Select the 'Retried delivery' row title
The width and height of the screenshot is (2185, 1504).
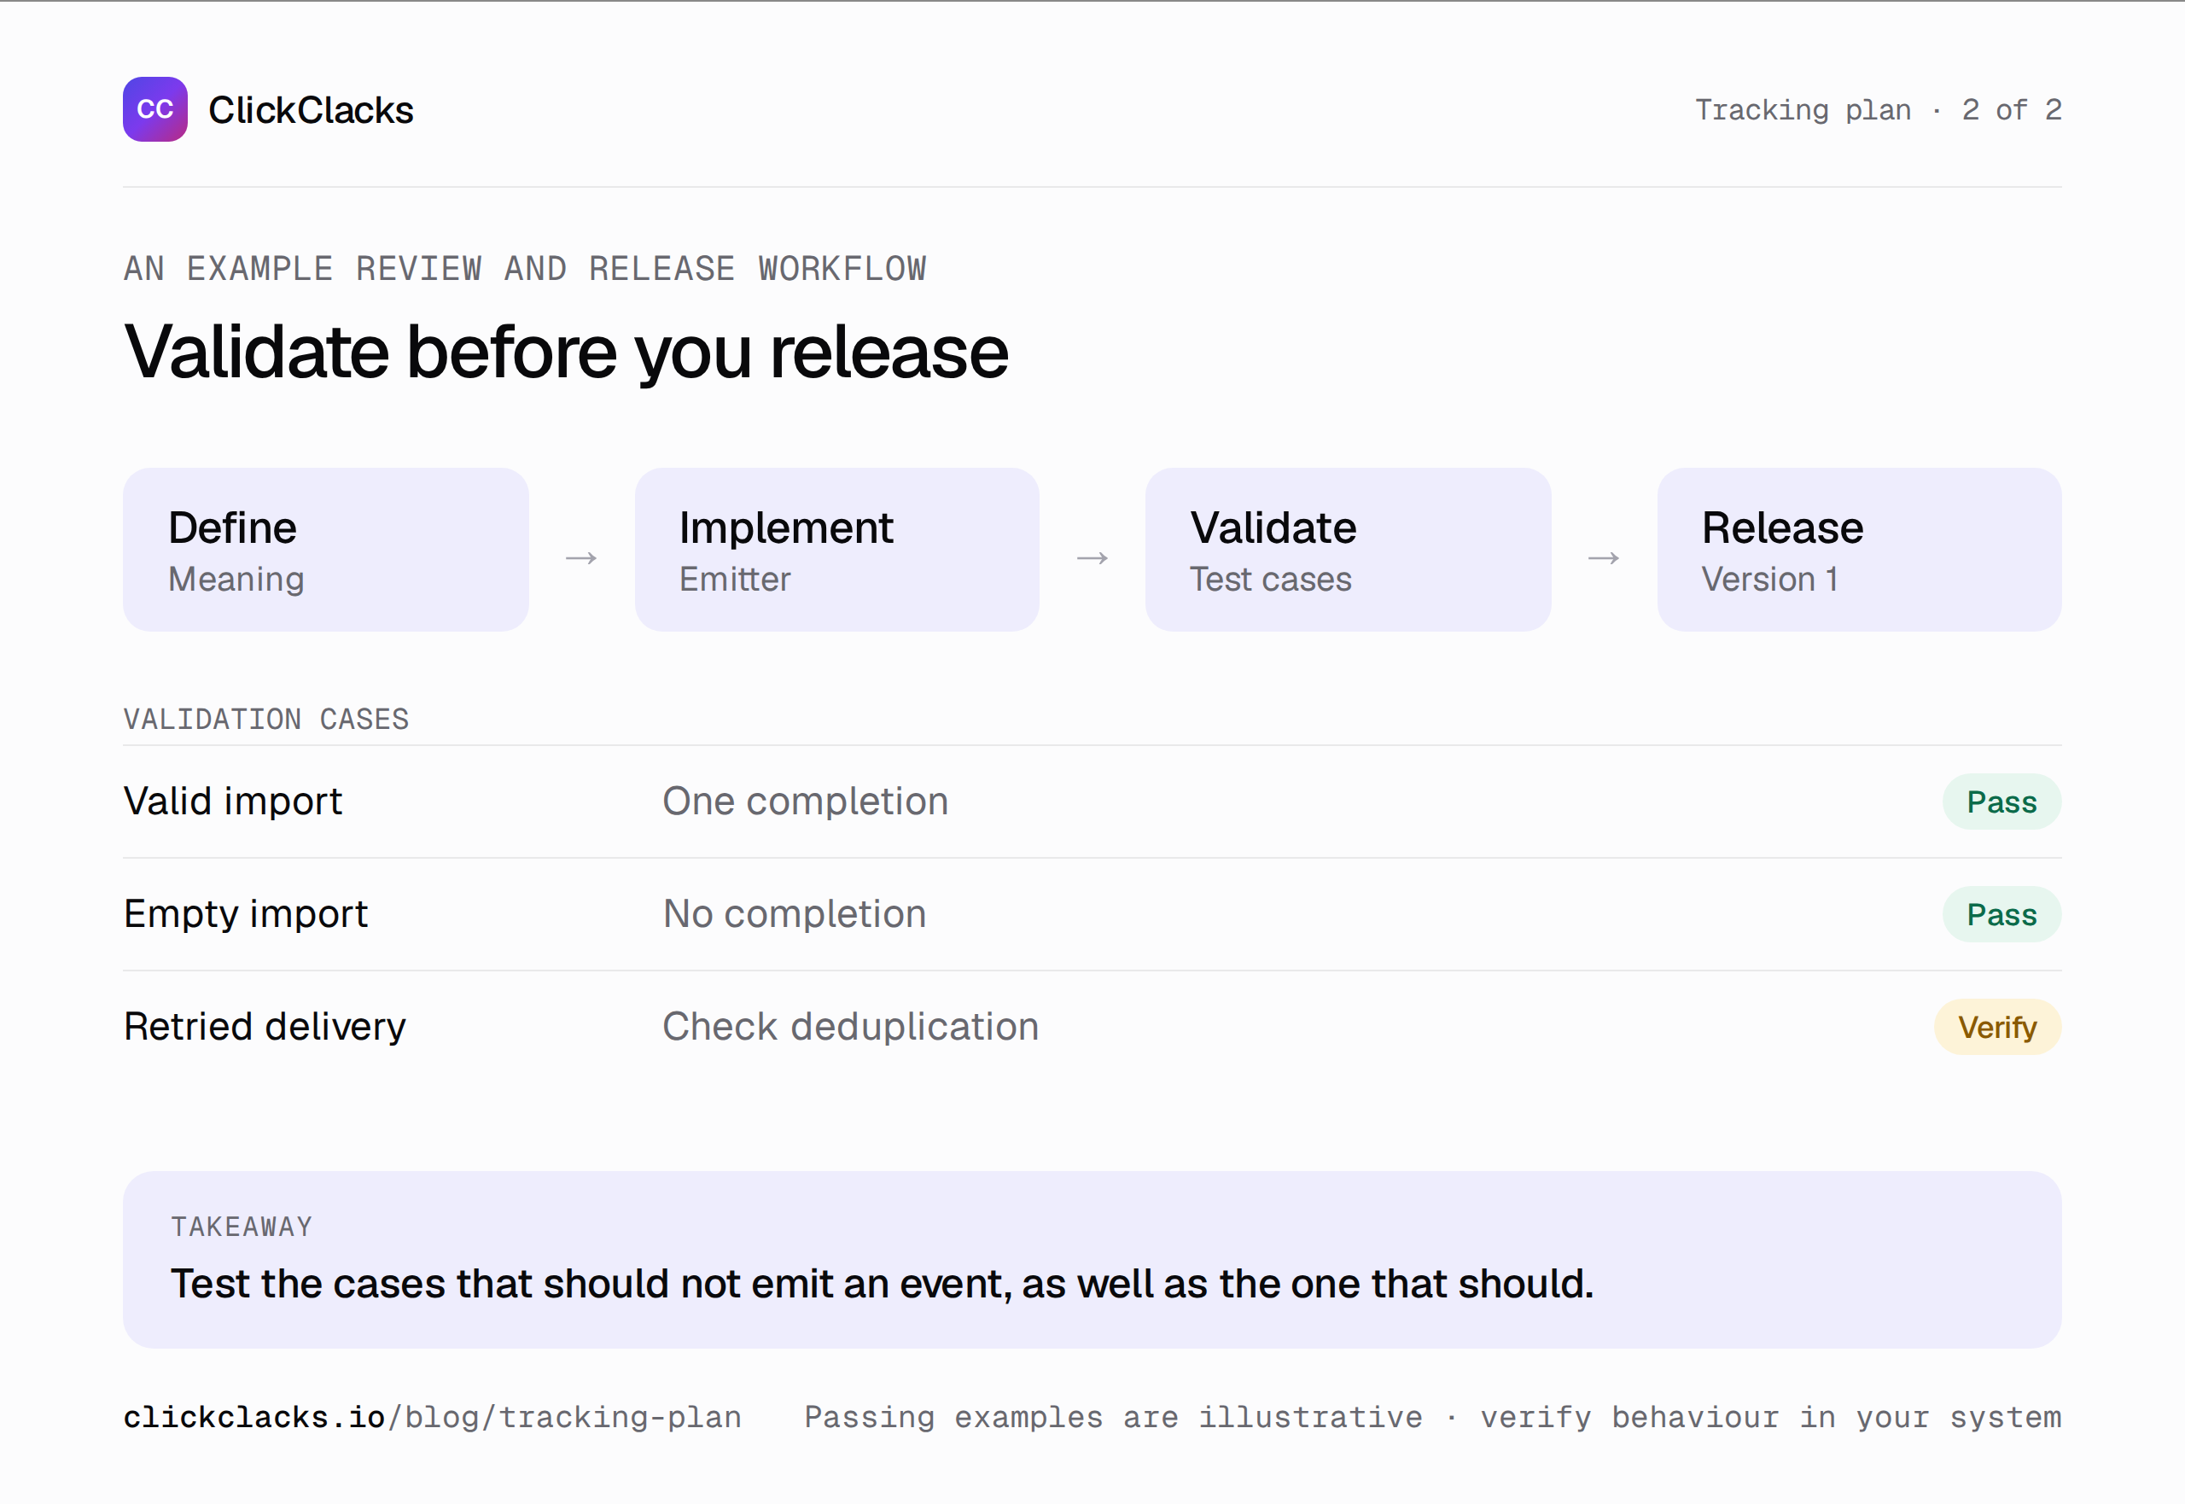[265, 1026]
